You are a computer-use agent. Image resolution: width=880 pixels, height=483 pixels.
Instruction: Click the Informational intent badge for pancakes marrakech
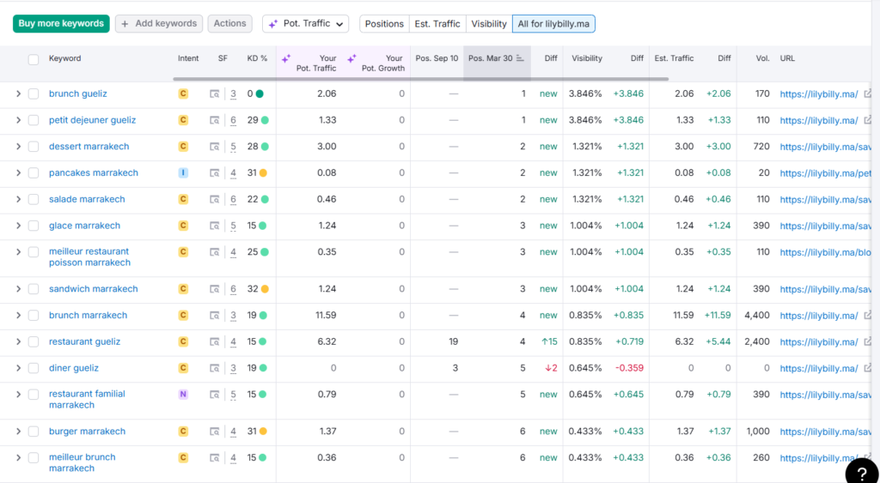pyautogui.click(x=183, y=173)
